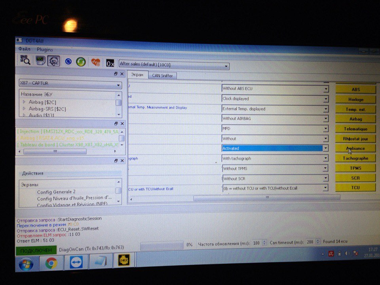Screen dimensions: 380x285
Task: Switch to the CAN Sniffer tab
Action: [162, 76]
